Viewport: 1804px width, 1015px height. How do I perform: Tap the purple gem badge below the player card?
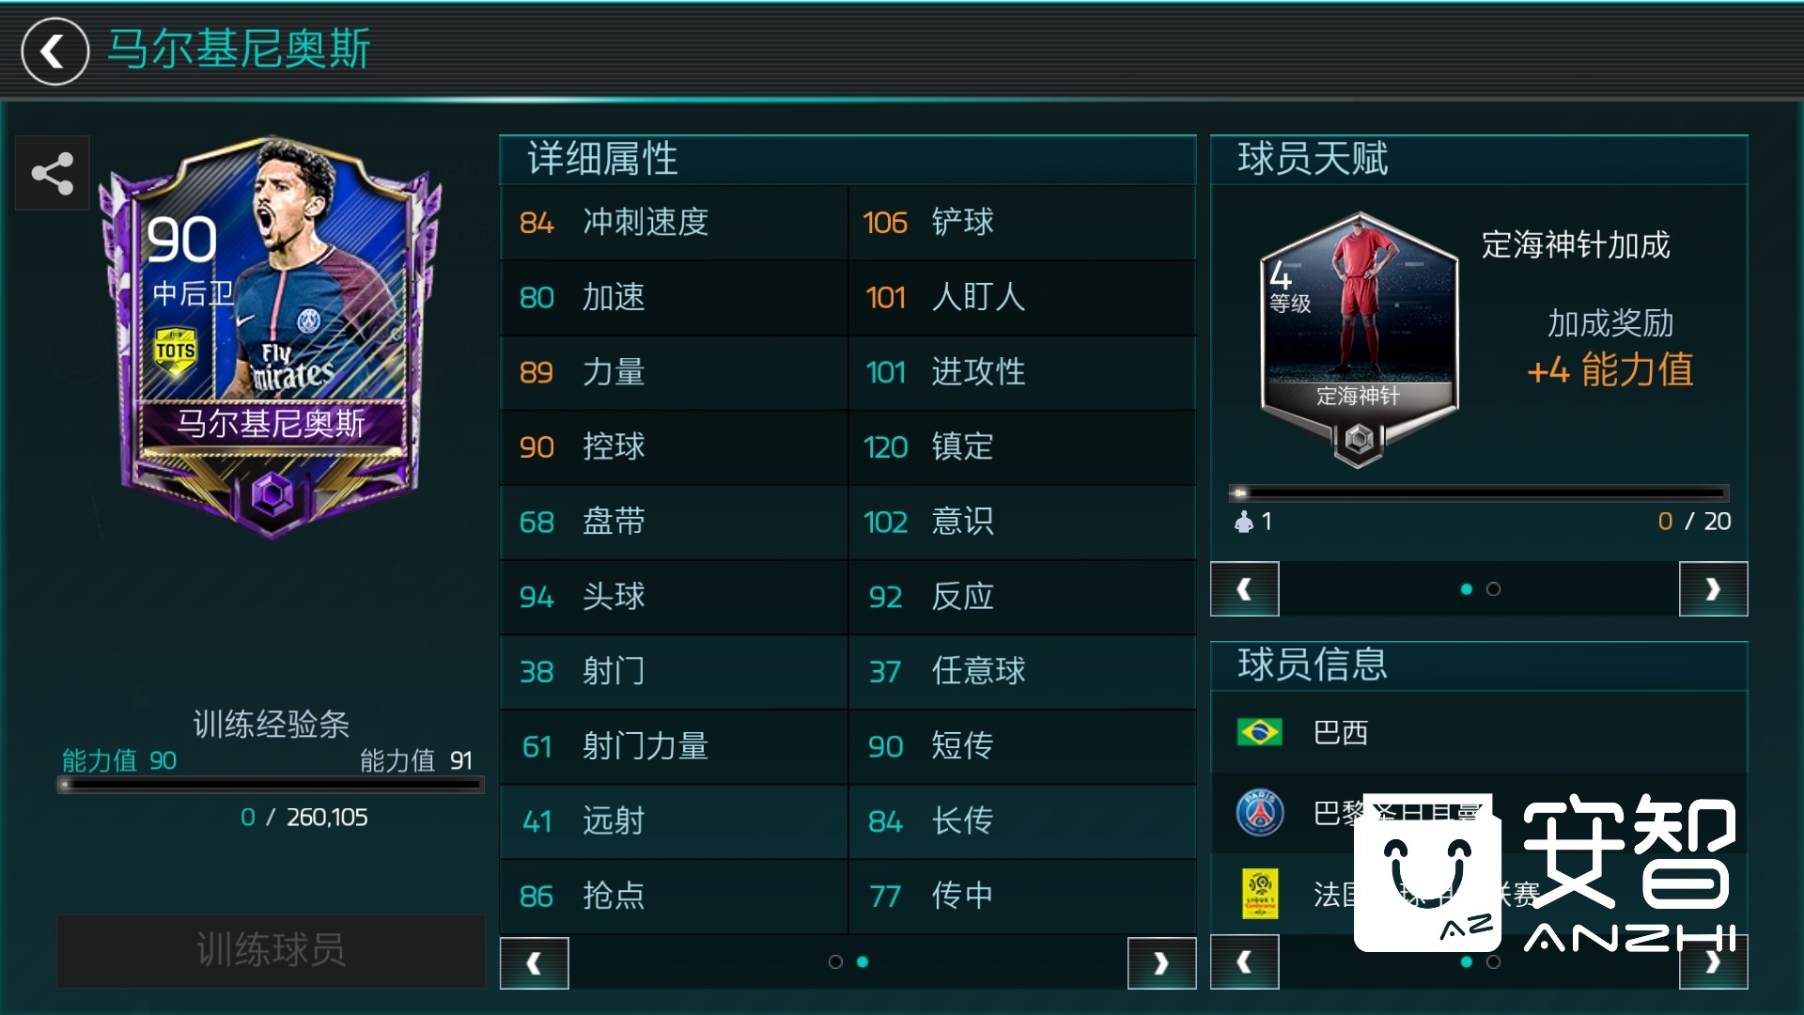point(272,492)
